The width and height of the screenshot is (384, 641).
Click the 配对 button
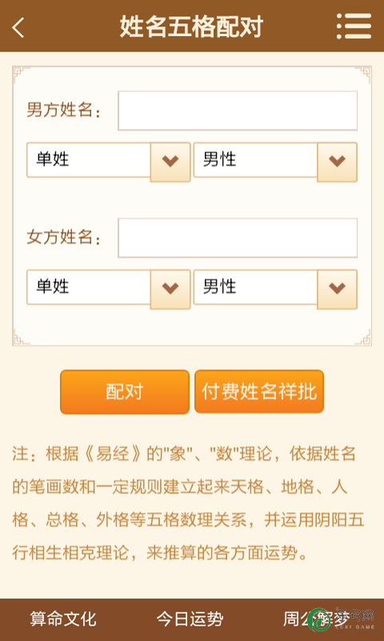tap(125, 392)
